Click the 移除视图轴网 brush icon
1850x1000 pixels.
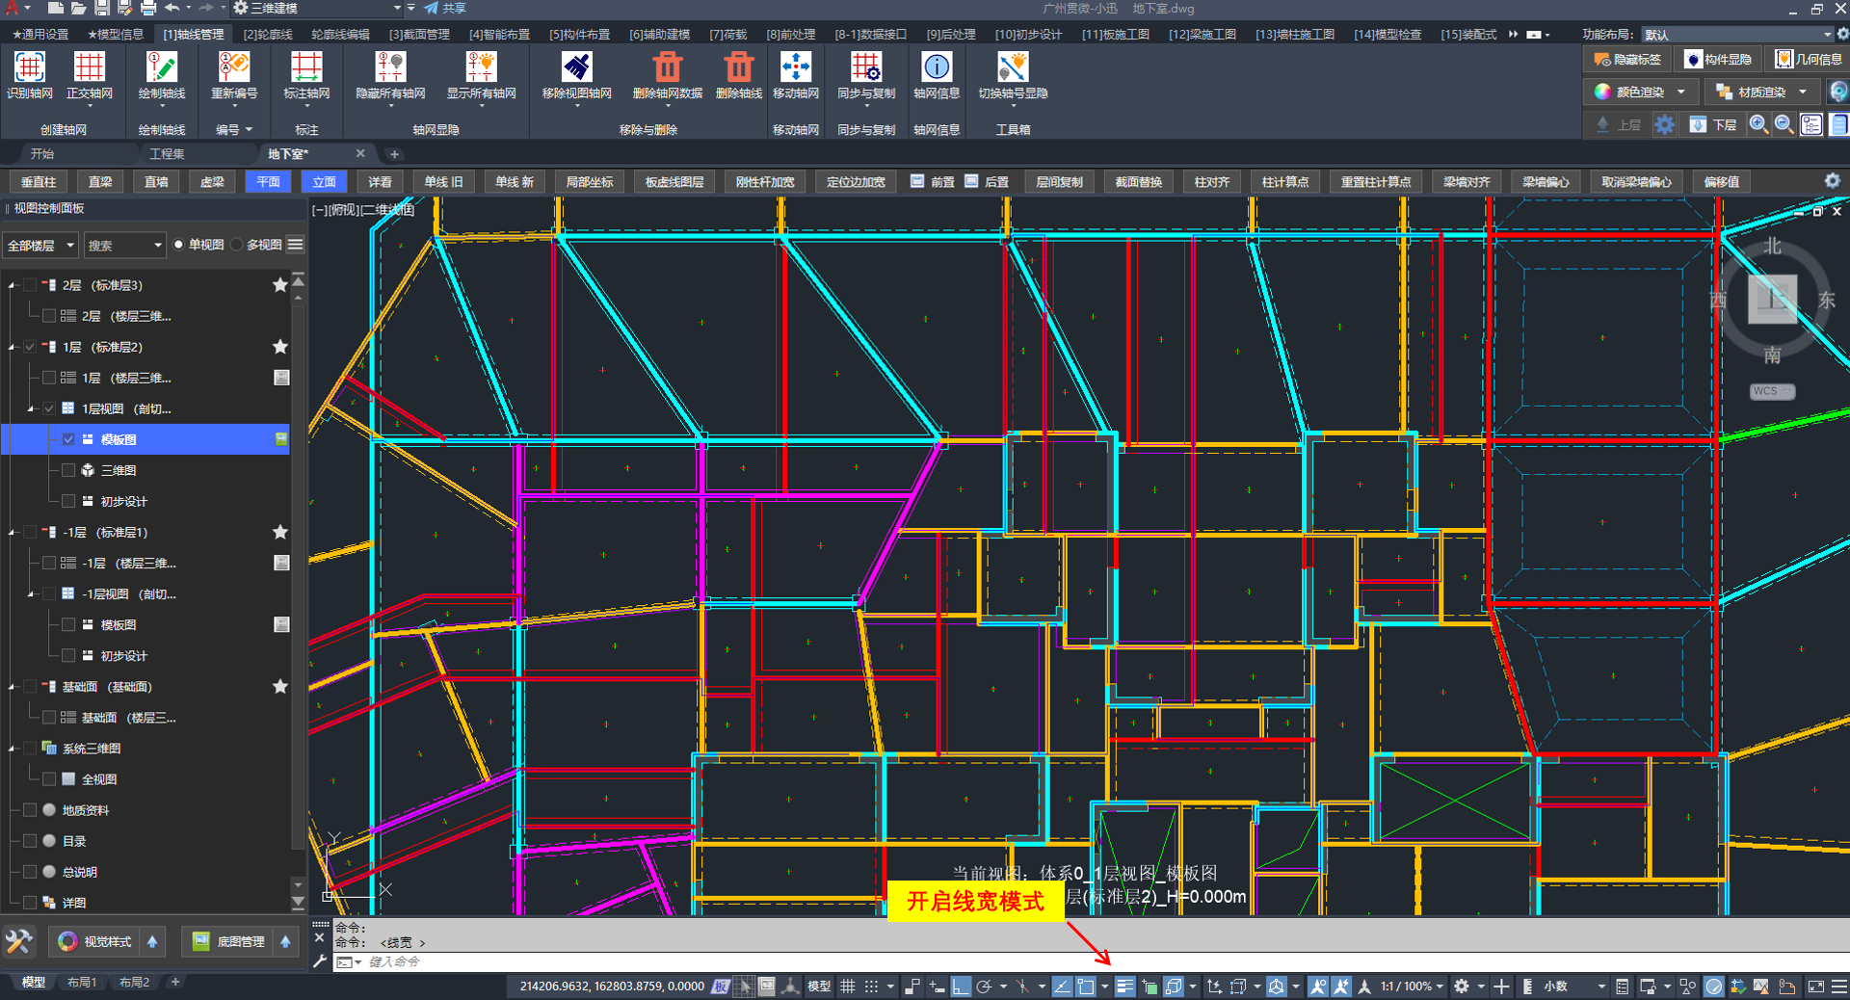[576, 69]
